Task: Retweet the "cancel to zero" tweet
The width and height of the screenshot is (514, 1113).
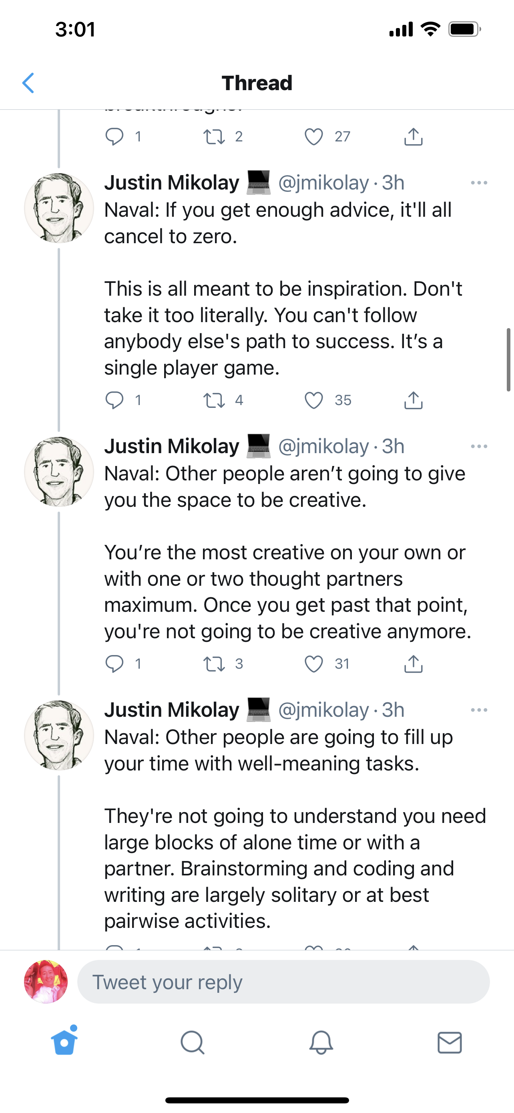Action: tap(214, 401)
